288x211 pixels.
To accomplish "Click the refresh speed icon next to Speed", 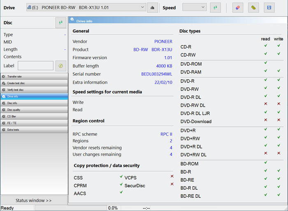I will [215, 8].
